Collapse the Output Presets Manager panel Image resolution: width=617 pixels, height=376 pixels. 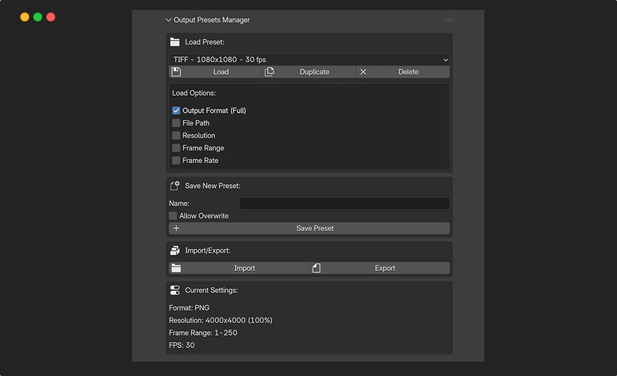(x=168, y=19)
